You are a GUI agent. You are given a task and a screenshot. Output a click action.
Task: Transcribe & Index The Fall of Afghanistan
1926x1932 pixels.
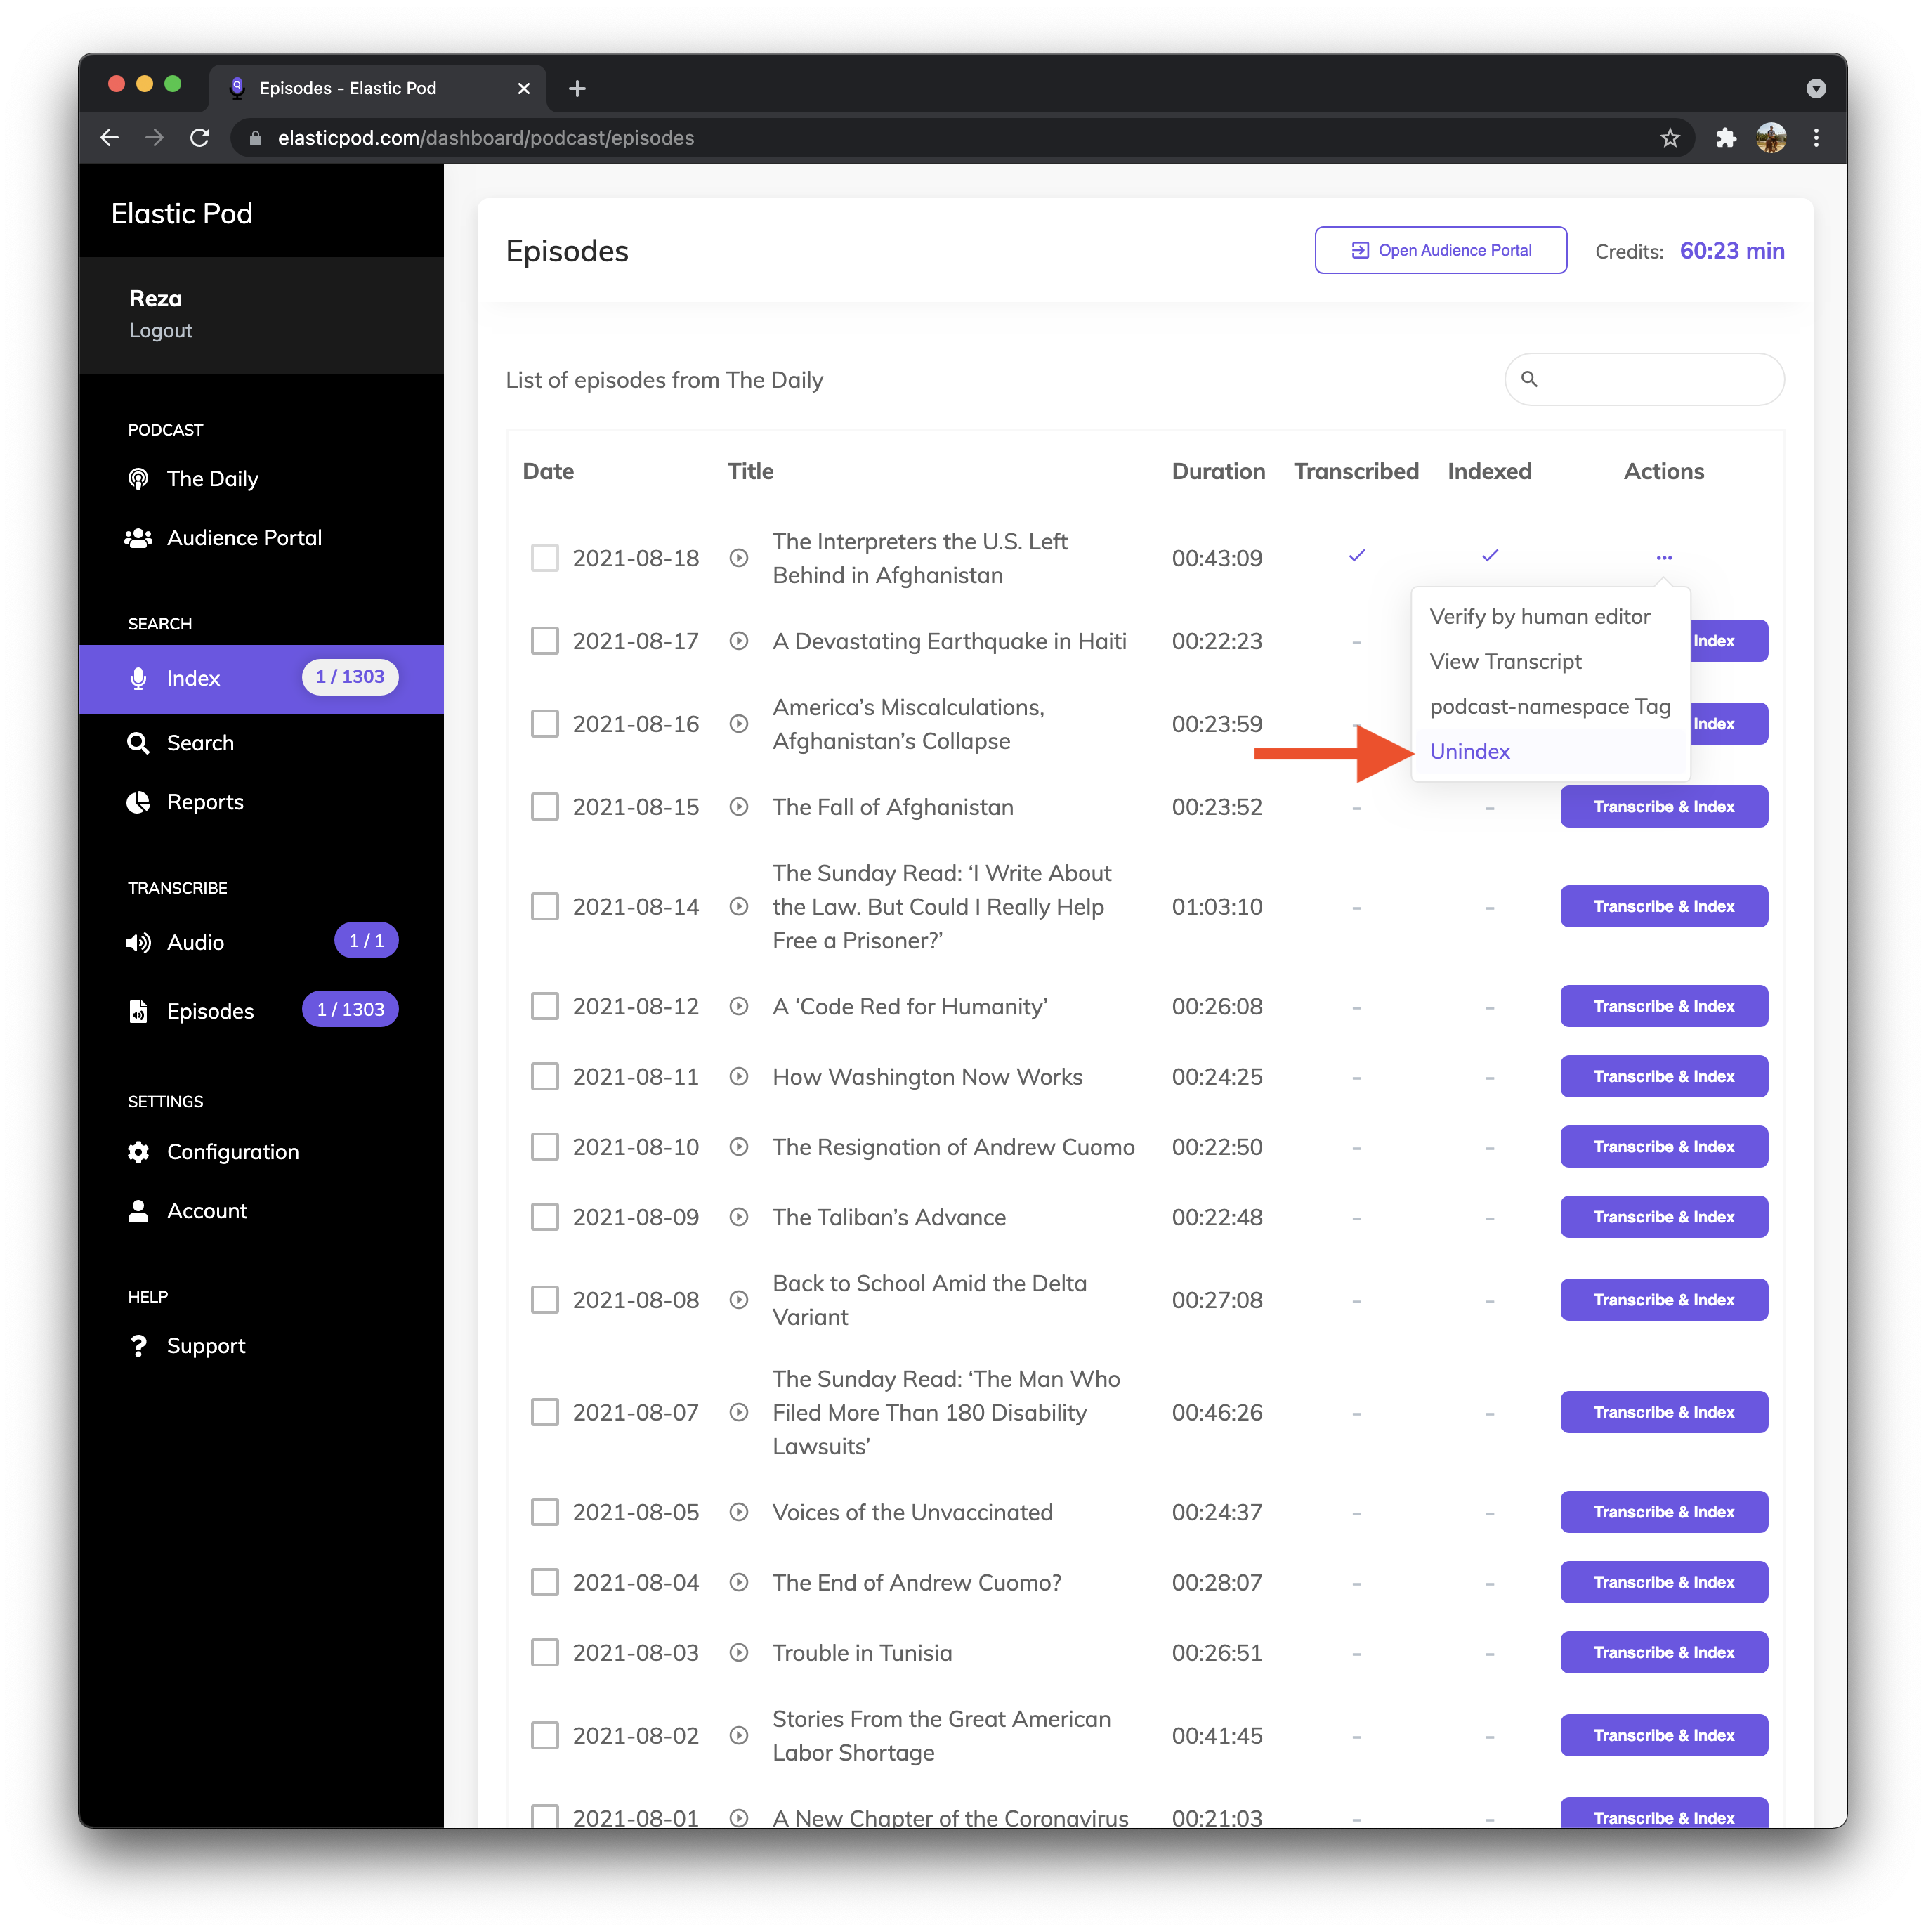pos(1664,807)
